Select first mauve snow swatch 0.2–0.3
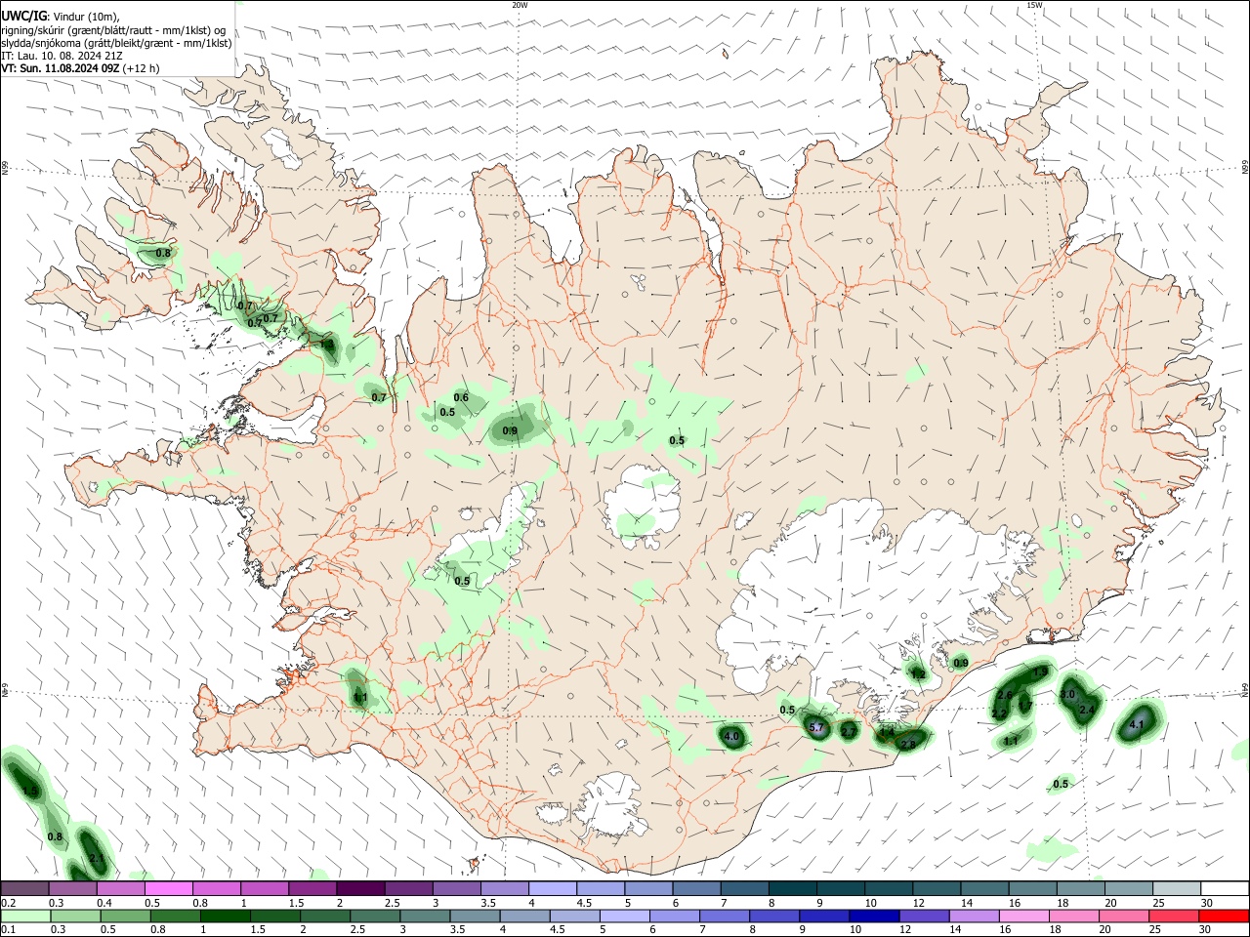 click(25, 888)
